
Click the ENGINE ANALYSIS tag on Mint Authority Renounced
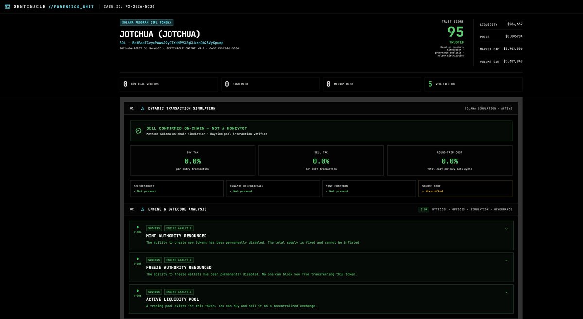click(x=179, y=228)
